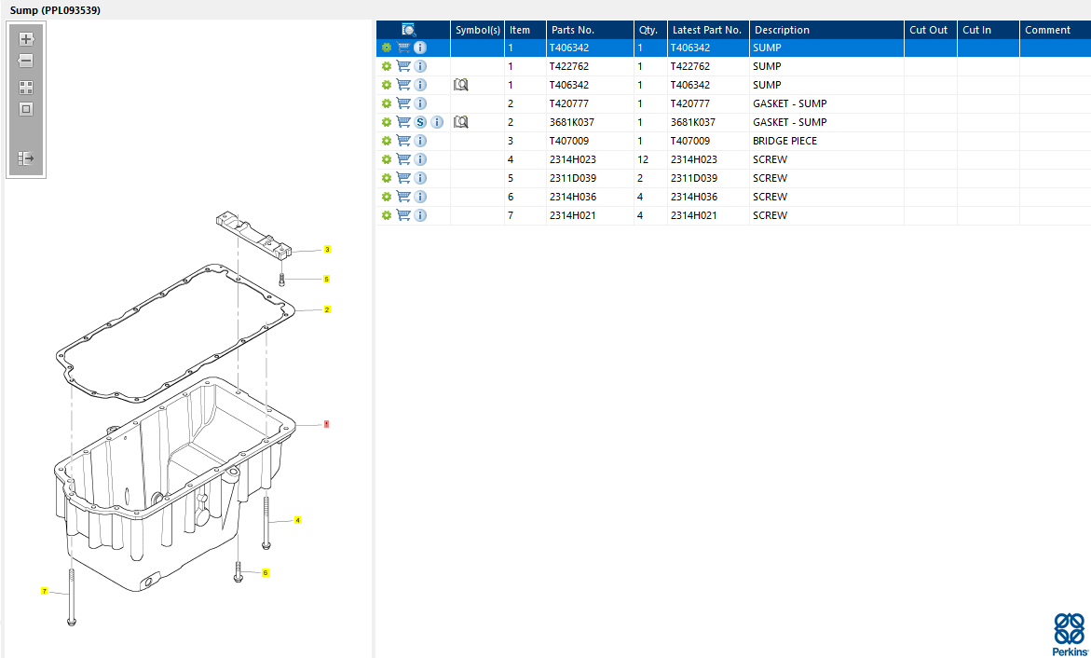Sort by the Qty. column header

pyautogui.click(x=650, y=30)
